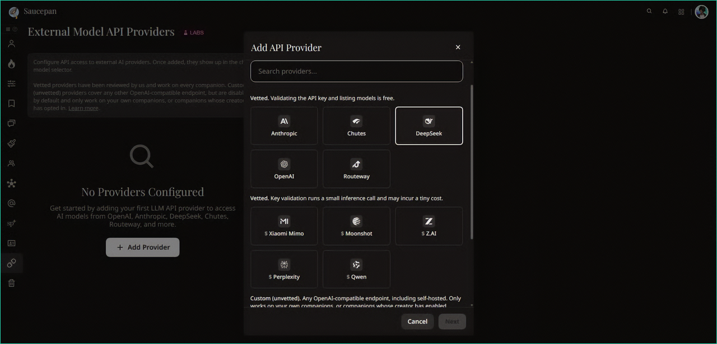717x344 pixels.
Task: Click the dialog's vertical scrollbar
Action: click(x=472, y=162)
